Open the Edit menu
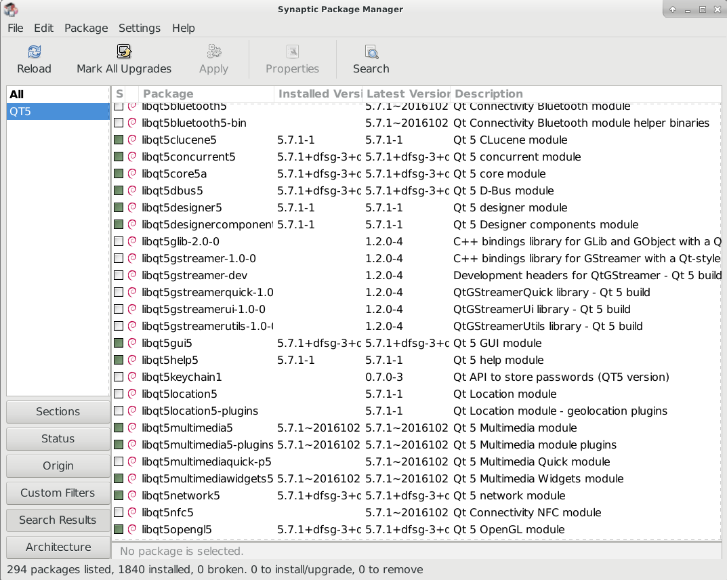This screenshot has width=727, height=580. coord(43,28)
